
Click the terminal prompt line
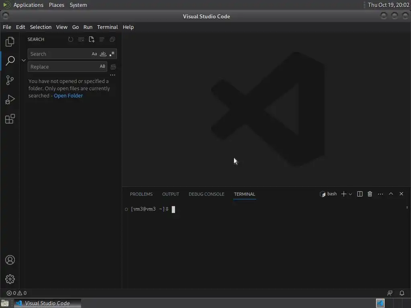(150, 209)
